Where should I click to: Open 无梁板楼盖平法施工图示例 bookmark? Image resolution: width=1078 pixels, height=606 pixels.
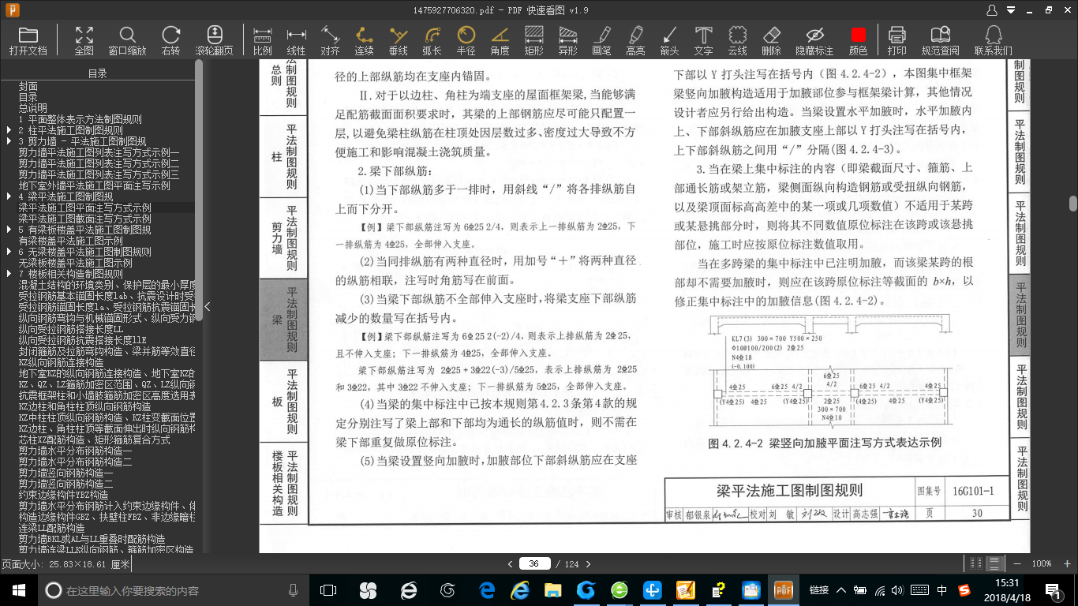click(76, 263)
